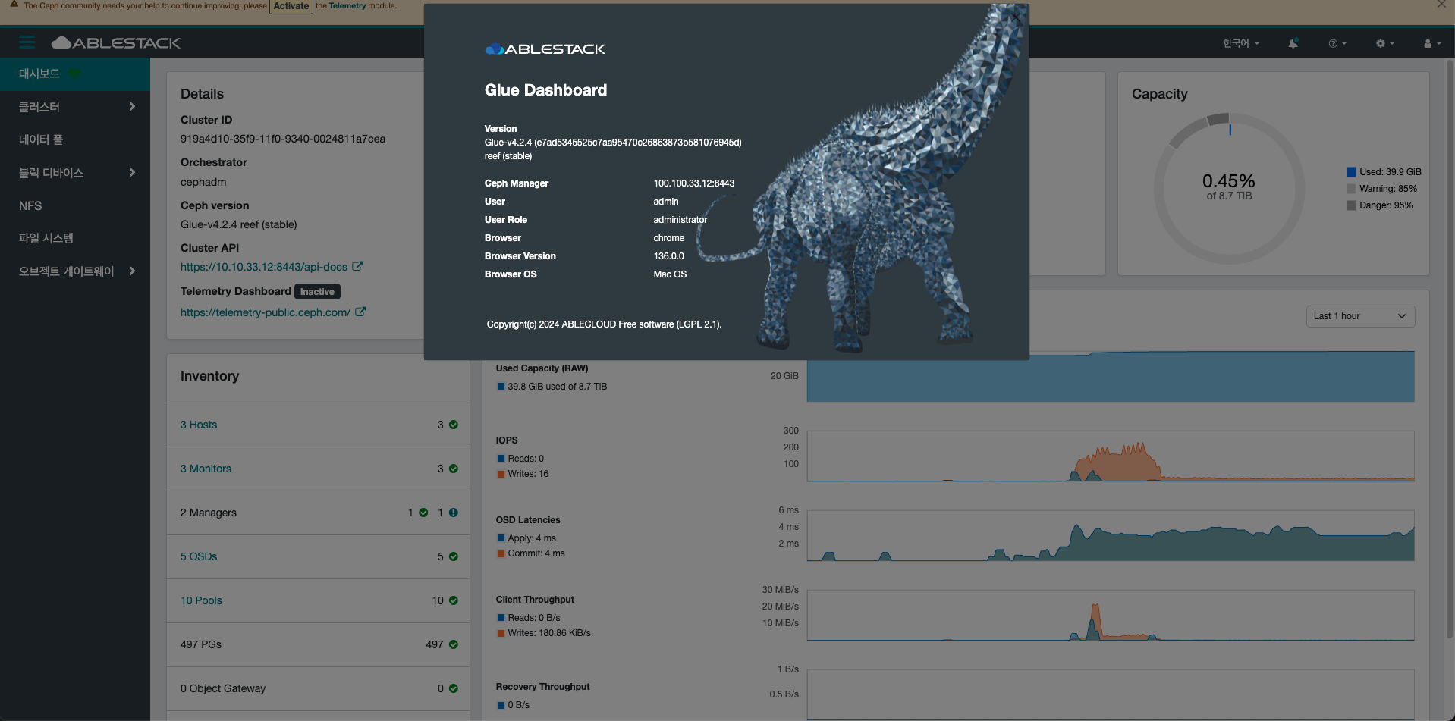The width and height of the screenshot is (1455, 721).
Task: Click the external-link icon beside api-docs
Action: 357,266
